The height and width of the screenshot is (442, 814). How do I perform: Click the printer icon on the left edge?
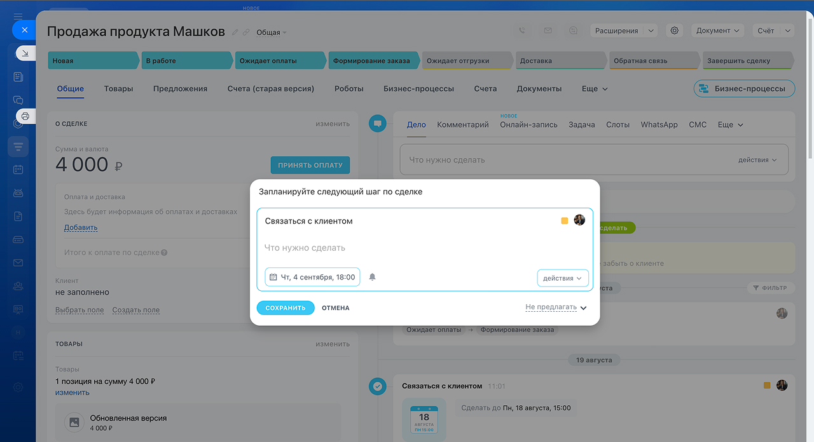[x=25, y=116]
